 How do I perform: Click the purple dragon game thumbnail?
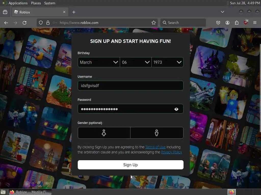click(208, 63)
